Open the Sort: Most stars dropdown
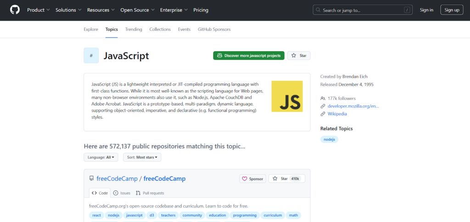470x222 pixels. point(142,157)
